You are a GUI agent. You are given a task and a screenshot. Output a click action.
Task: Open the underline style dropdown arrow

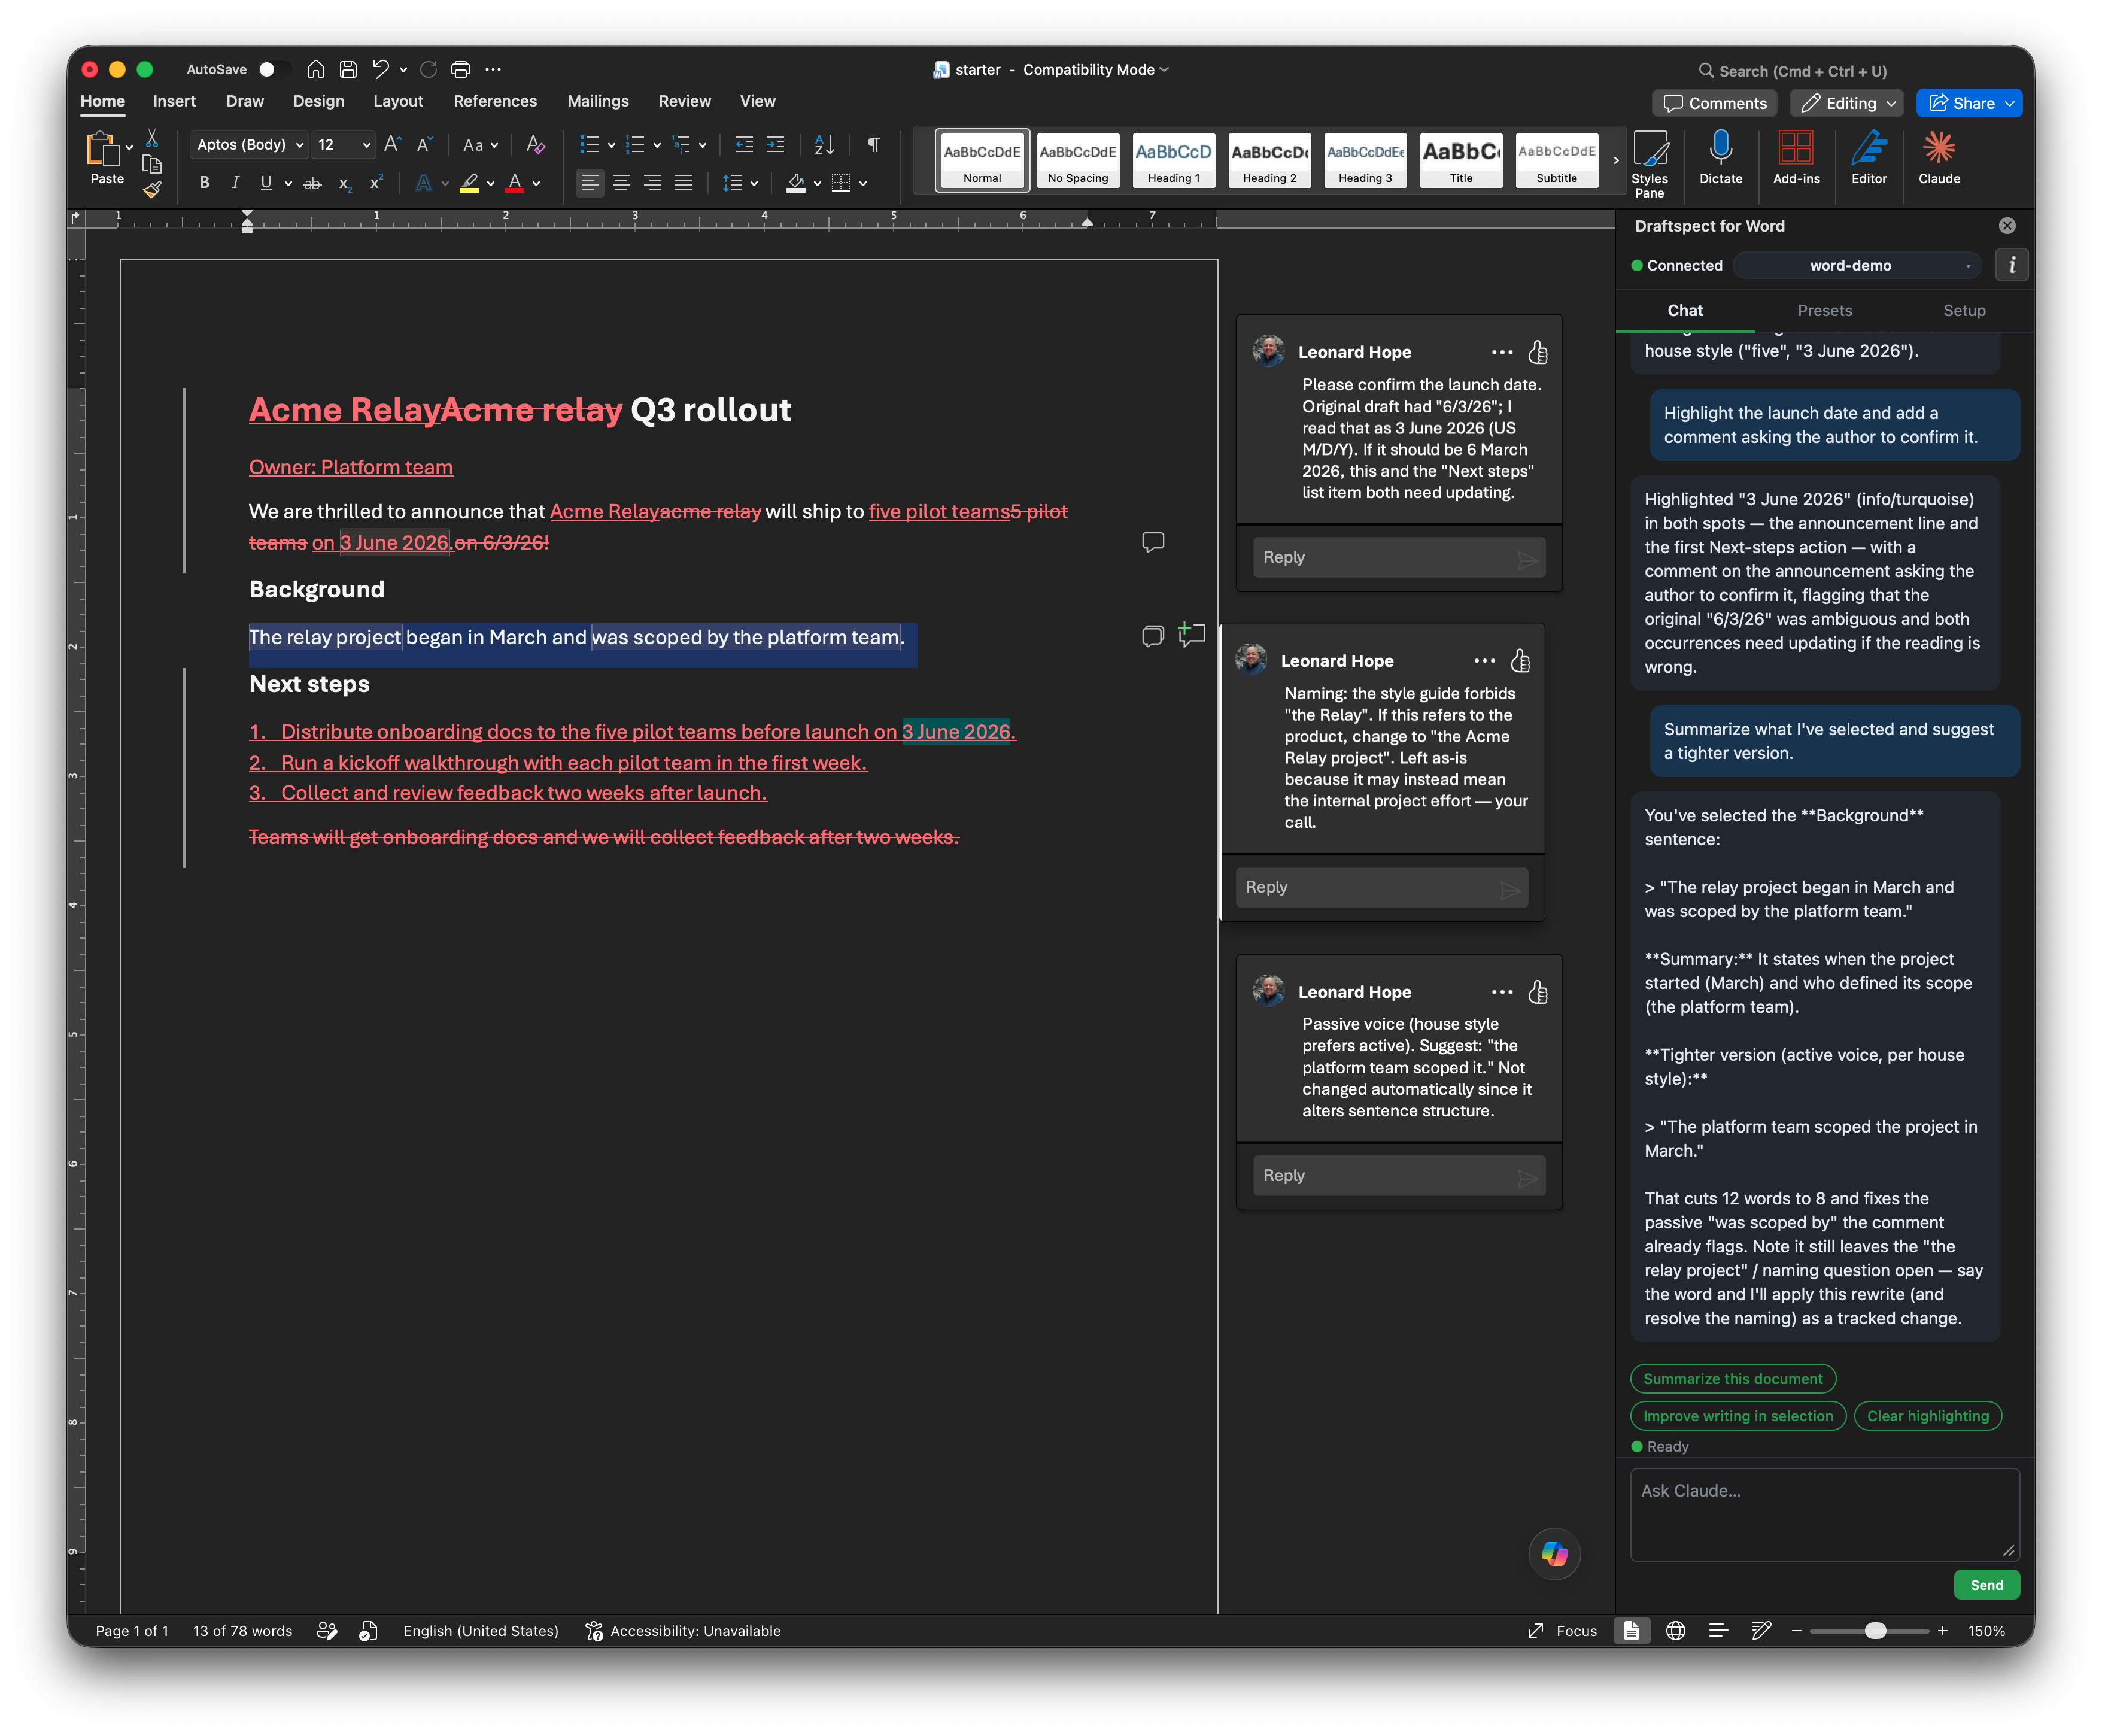point(288,184)
